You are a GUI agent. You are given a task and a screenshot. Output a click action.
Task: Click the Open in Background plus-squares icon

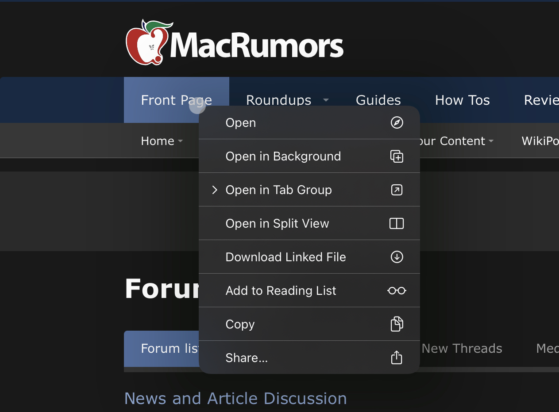pyautogui.click(x=397, y=156)
